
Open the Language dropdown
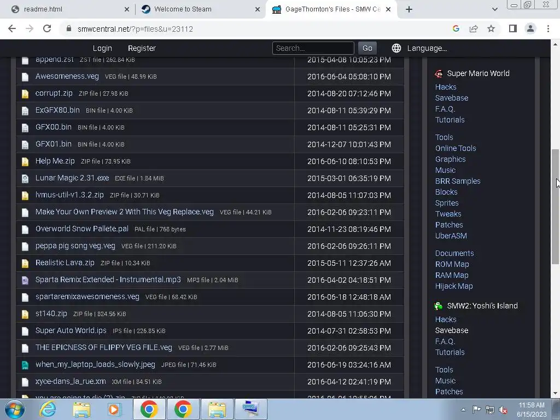tap(427, 48)
